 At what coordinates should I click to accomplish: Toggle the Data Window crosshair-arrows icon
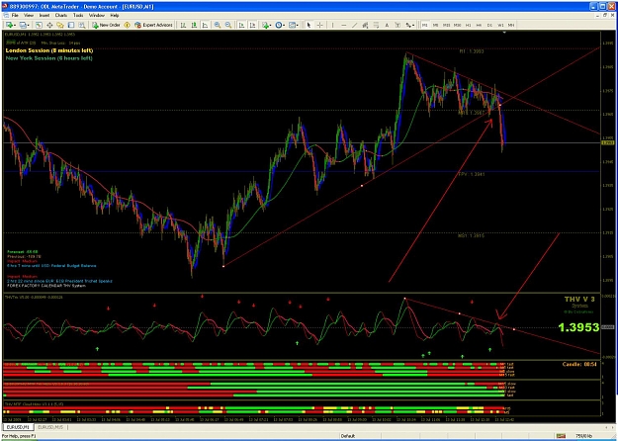pos(49,25)
